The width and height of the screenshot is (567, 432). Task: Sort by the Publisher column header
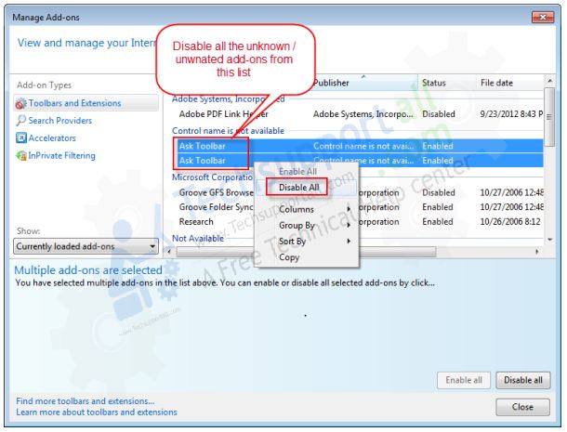[363, 83]
